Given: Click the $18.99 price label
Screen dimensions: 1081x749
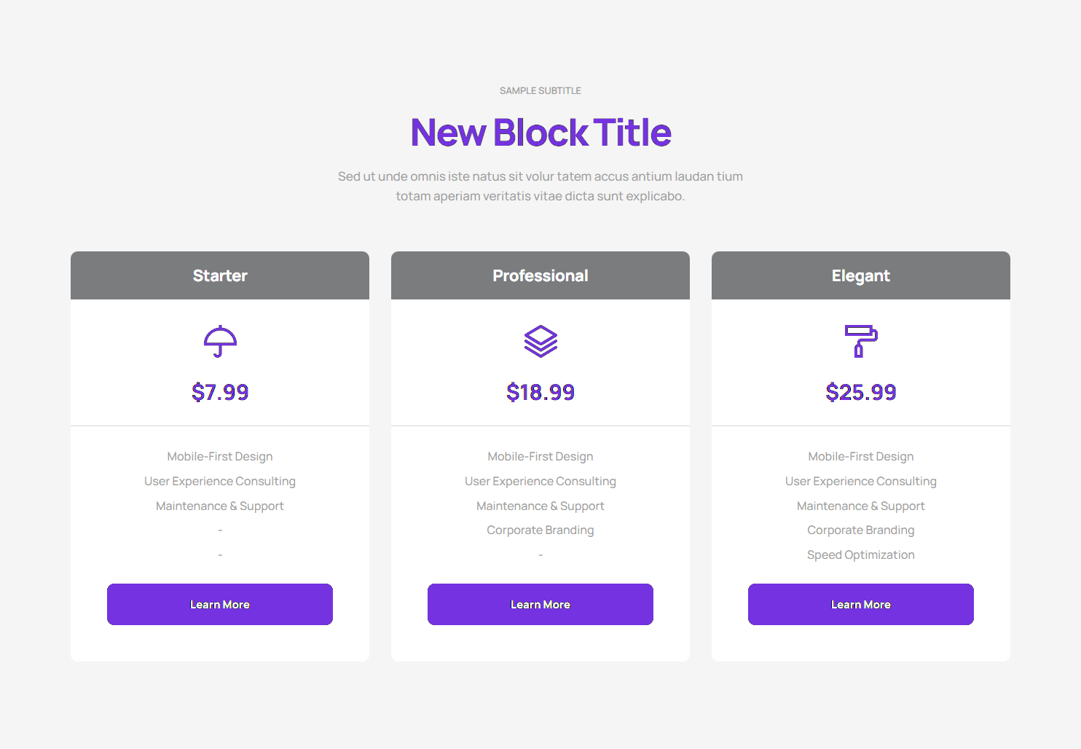Looking at the screenshot, I should pos(540,392).
